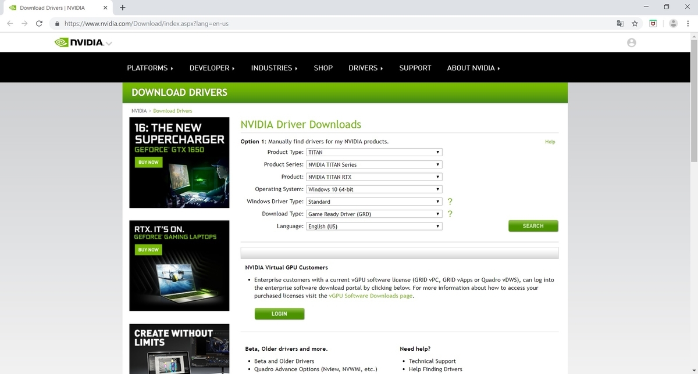698x374 pixels.
Task: Click the translate page icon
Action: coord(620,23)
